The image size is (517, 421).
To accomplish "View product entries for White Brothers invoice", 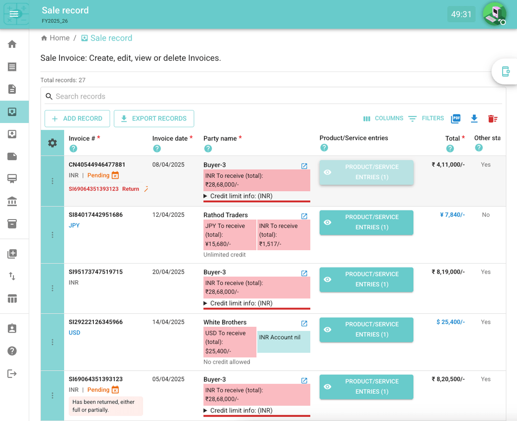I will click(x=366, y=330).
